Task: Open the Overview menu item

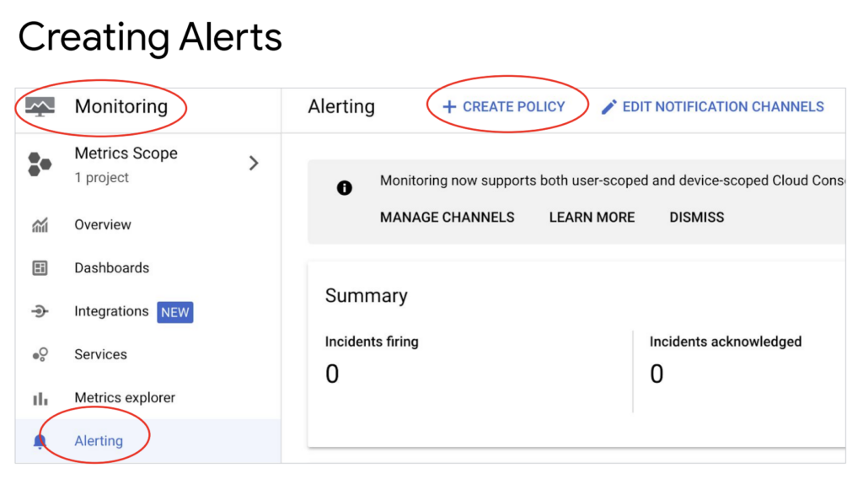Action: 103,224
